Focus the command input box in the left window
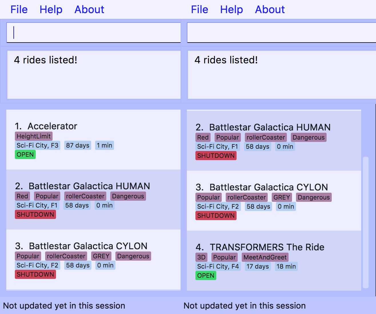The image size is (376, 314). (x=94, y=33)
